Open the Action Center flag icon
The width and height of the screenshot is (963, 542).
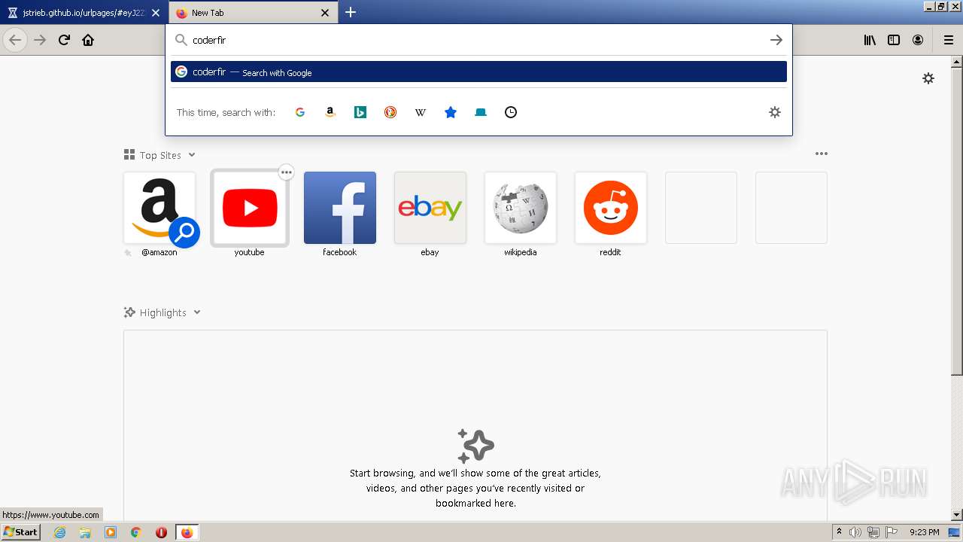[x=892, y=532]
